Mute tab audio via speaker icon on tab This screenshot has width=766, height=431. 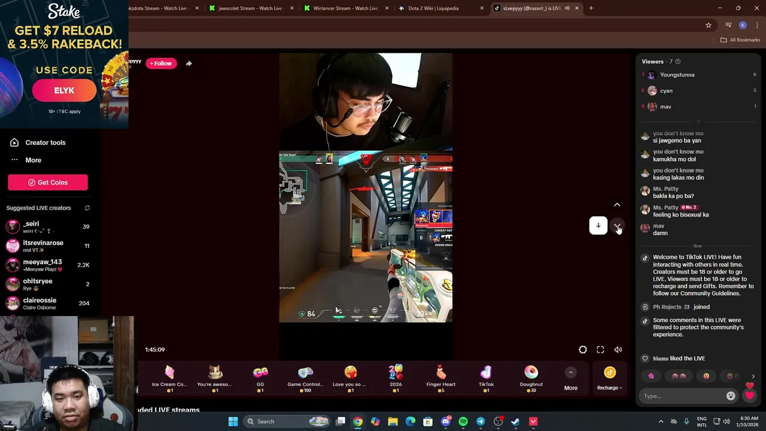567,8
